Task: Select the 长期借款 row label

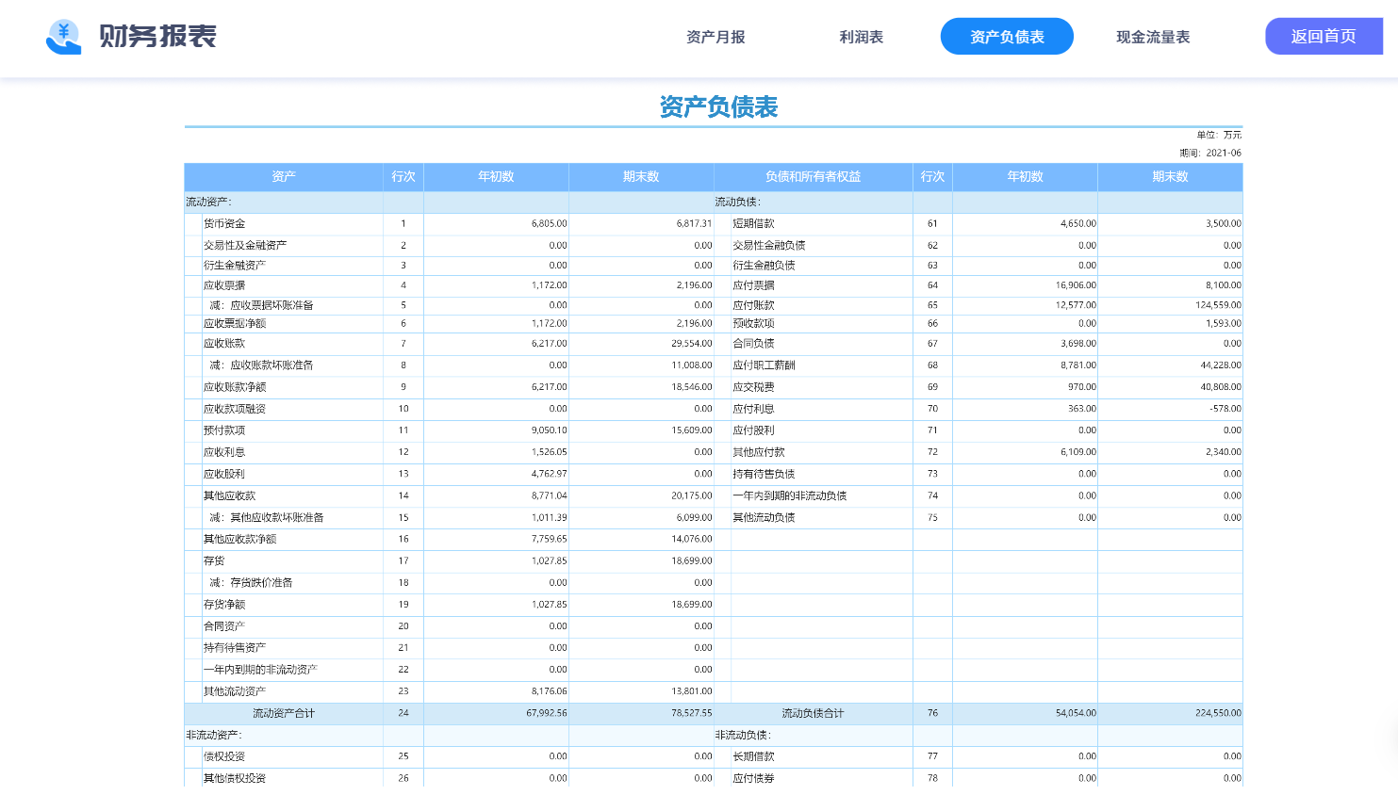Action: point(753,756)
